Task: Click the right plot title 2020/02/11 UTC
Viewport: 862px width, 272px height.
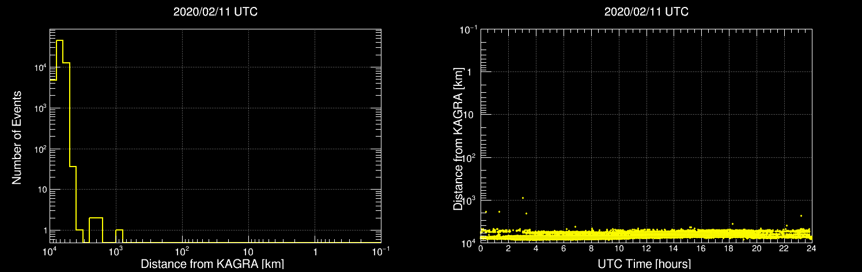Action: (646, 12)
